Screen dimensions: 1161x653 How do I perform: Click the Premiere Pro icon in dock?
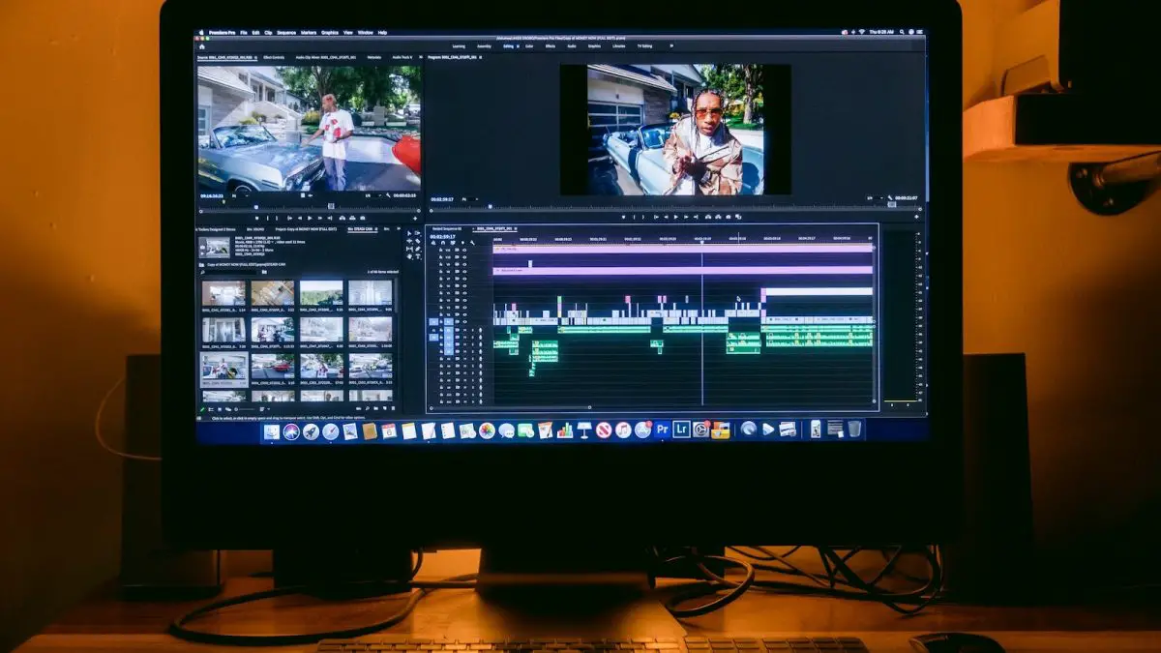tap(663, 430)
